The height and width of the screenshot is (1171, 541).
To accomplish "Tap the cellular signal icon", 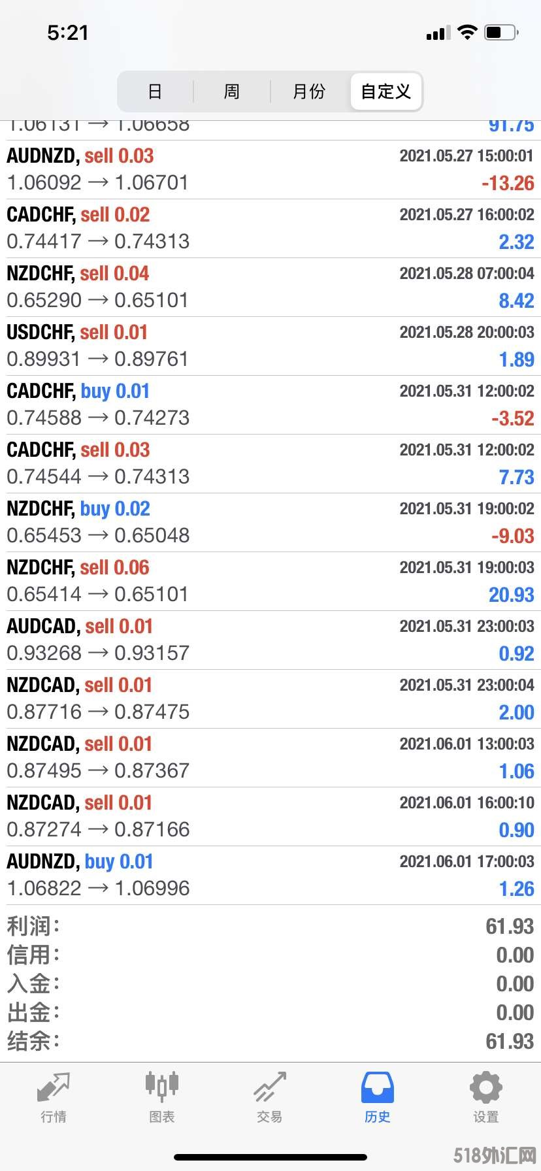I will pyautogui.click(x=438, y=33).
